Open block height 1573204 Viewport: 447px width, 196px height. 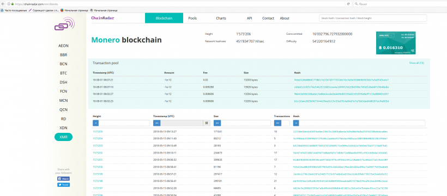(x=98, y=138)
